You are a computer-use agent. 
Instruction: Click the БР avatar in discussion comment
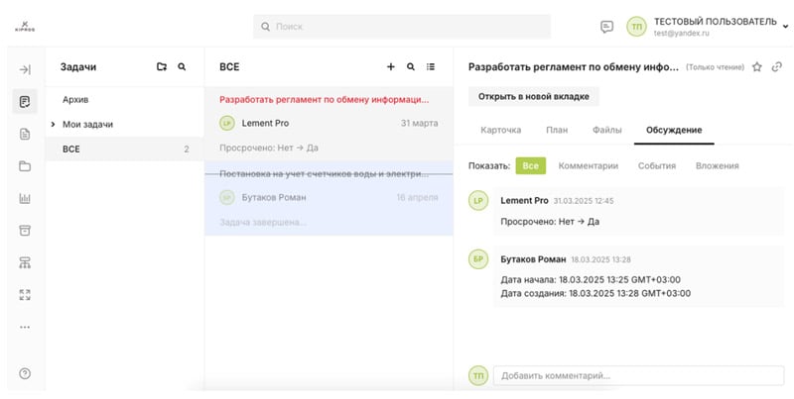pos(478,259)
